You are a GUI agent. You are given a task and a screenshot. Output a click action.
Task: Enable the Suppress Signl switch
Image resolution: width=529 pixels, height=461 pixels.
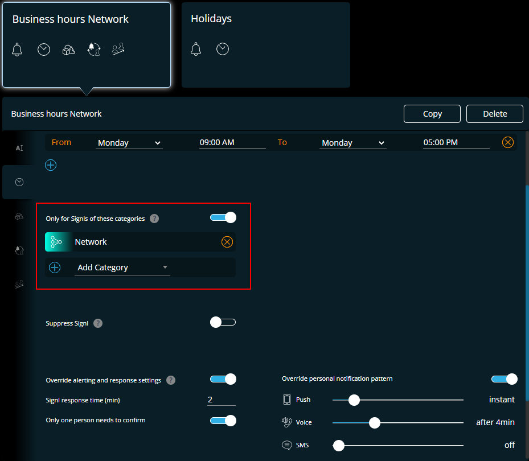223,322
